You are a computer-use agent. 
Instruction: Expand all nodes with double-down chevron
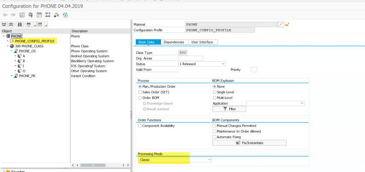4,24
